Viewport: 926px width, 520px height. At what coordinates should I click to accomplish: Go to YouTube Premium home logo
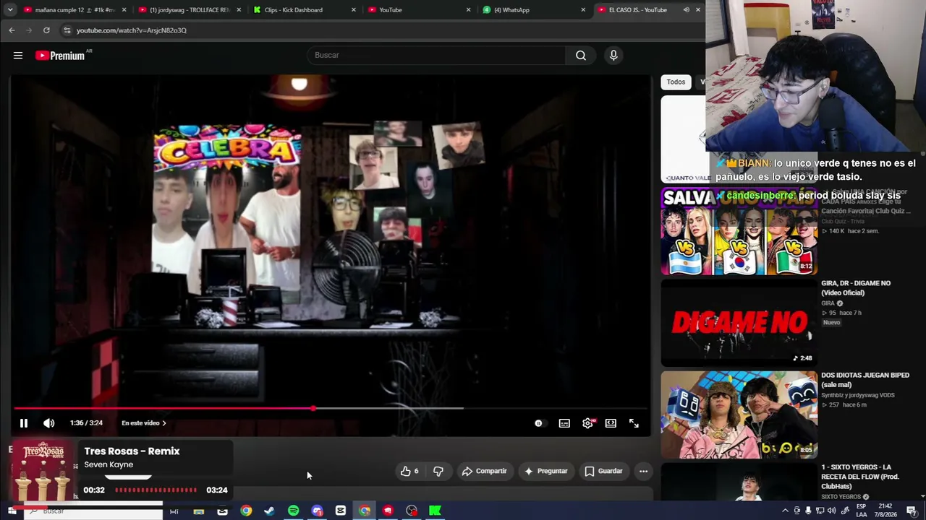point(60,56)
